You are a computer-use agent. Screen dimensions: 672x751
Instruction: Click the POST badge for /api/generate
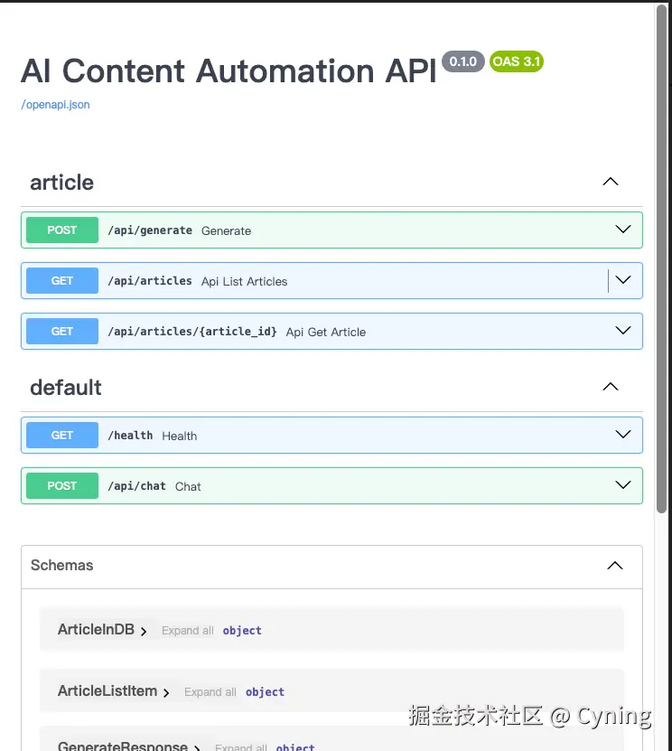pos(62,230)
